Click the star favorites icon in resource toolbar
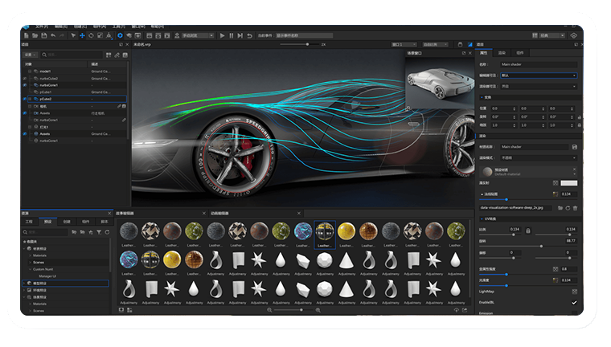 (x=91, y=232)
